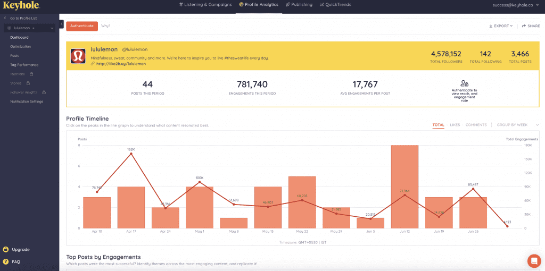The width and height of the screenshot is (545, 271).
Task: Open the QuickTrends tab
Action: [335, 4]
